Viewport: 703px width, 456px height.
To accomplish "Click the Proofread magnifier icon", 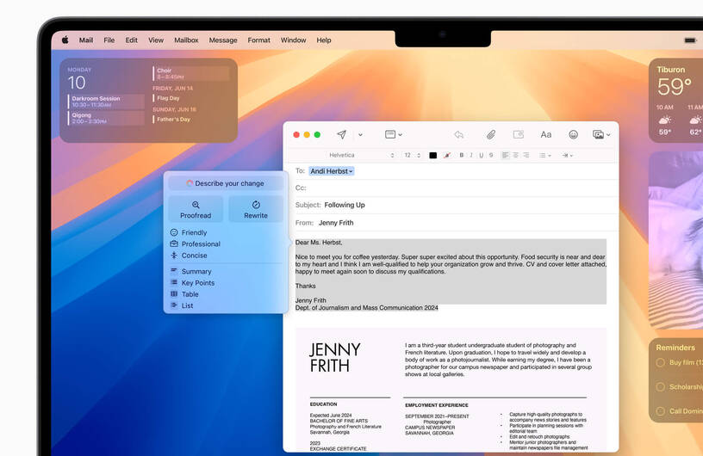I will [196, 205].
